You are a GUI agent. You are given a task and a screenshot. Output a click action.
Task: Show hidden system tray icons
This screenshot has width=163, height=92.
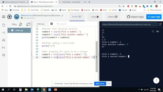coord(139,90)
